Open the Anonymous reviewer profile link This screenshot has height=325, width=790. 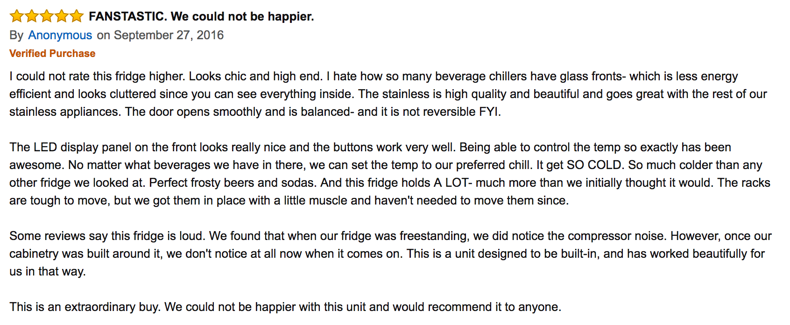pos(60,35)
